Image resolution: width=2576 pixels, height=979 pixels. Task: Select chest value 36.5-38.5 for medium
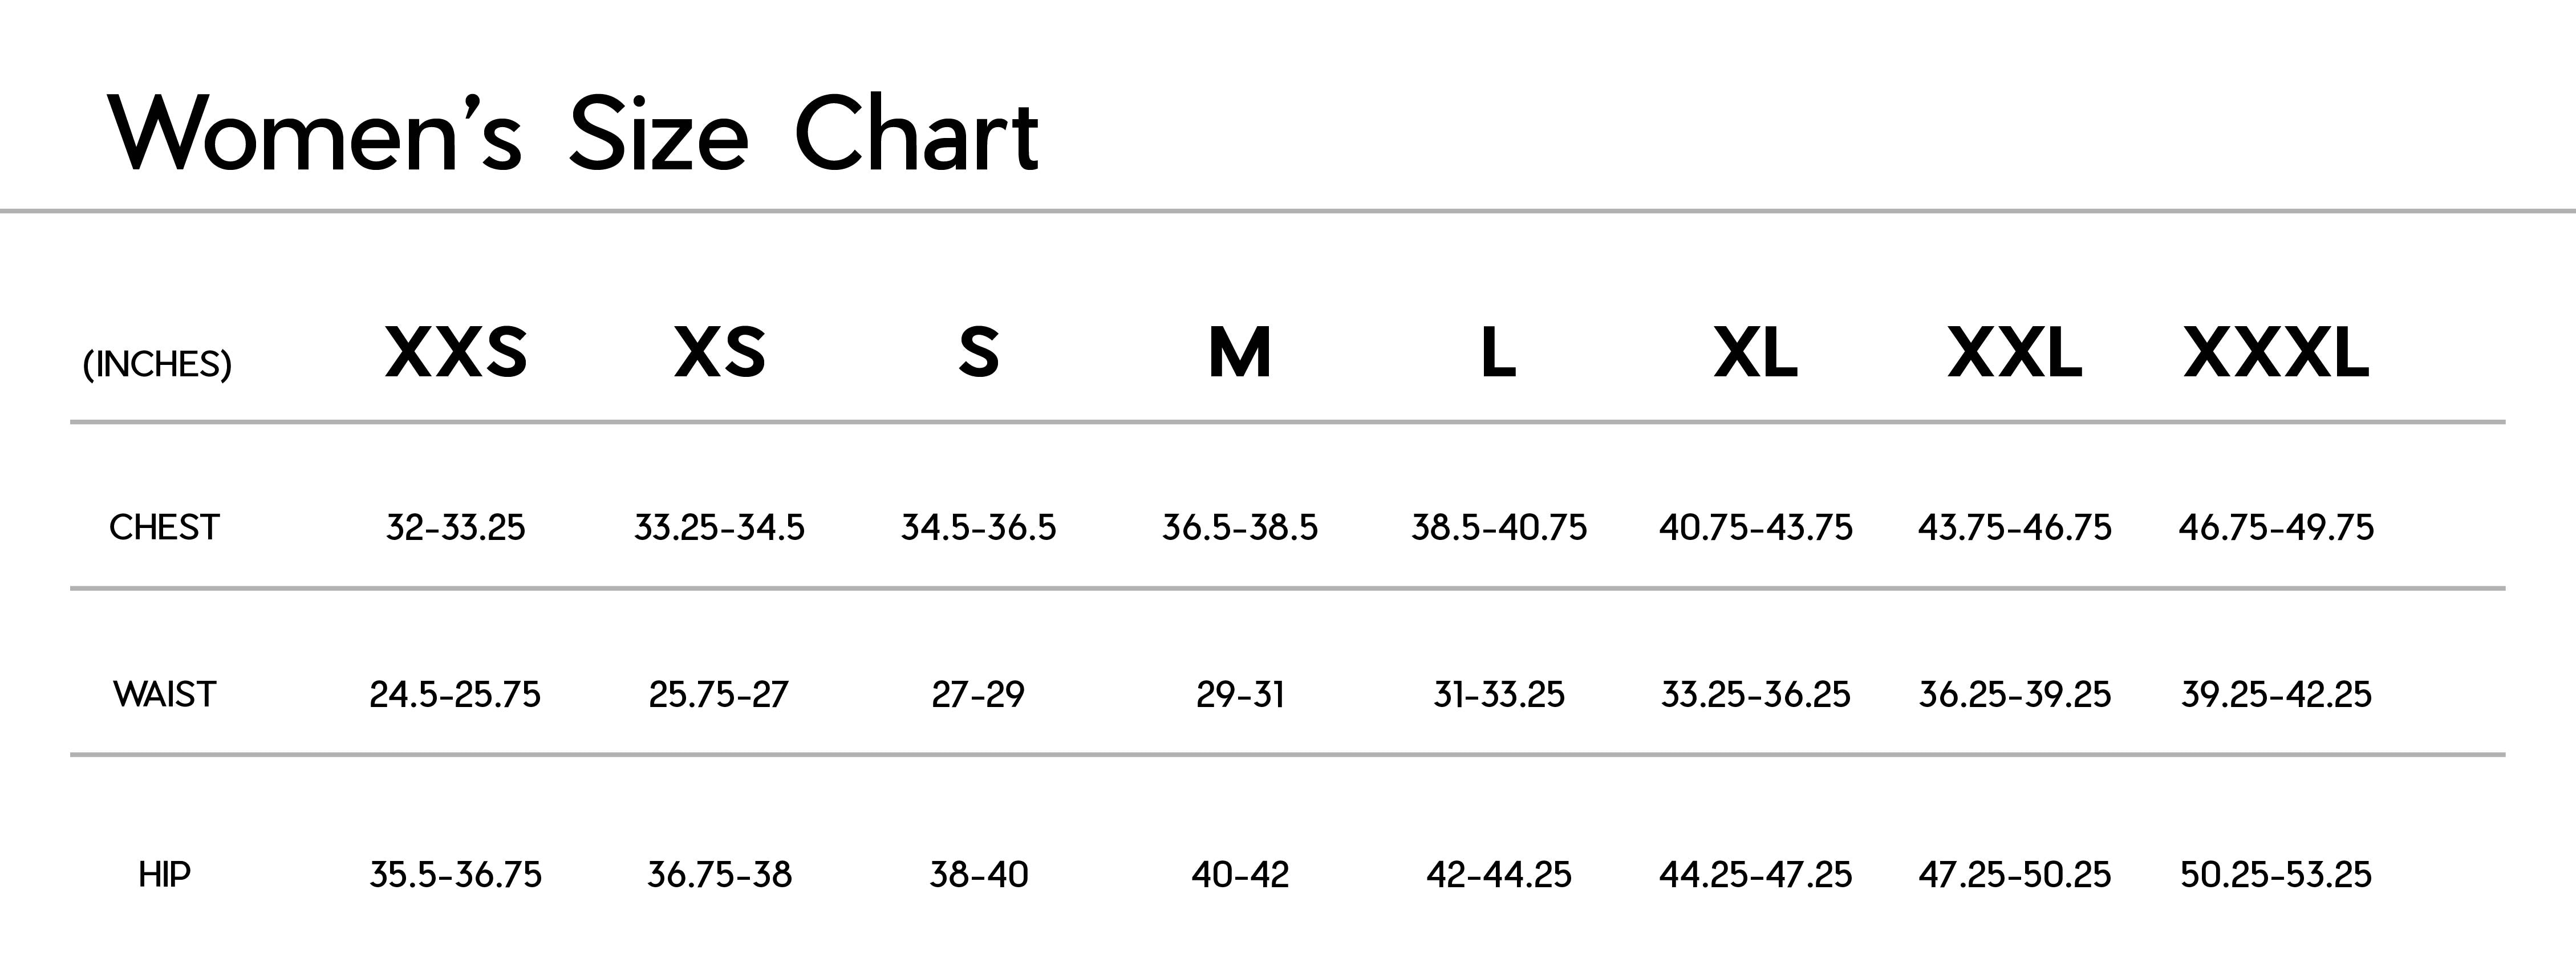click(x=1240, y=527)
